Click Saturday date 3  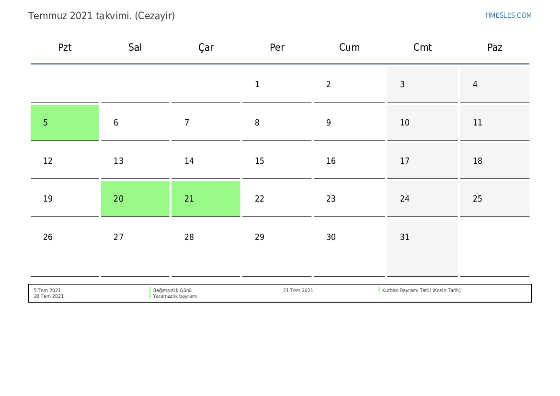tap(423, 84)
